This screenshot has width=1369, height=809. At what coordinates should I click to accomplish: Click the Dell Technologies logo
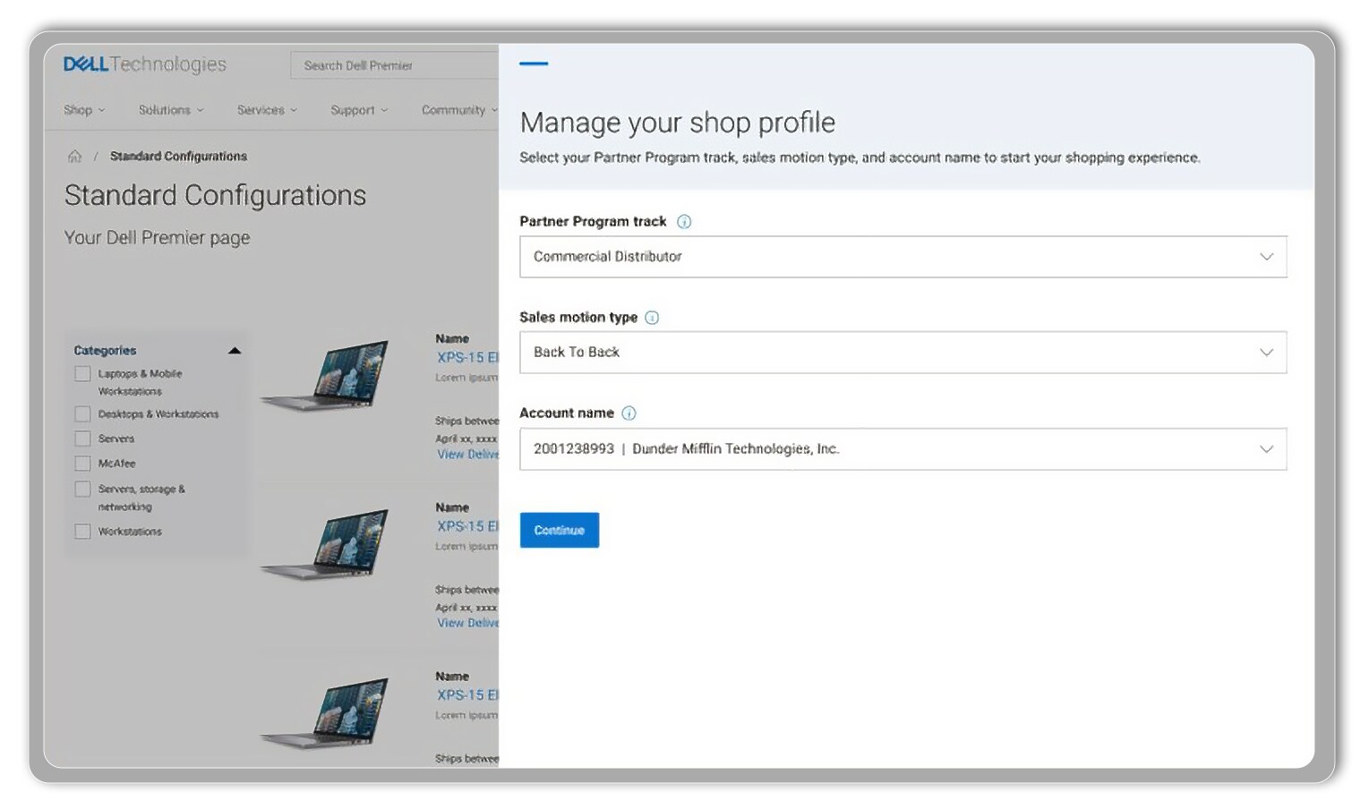[x=144, y=64]
